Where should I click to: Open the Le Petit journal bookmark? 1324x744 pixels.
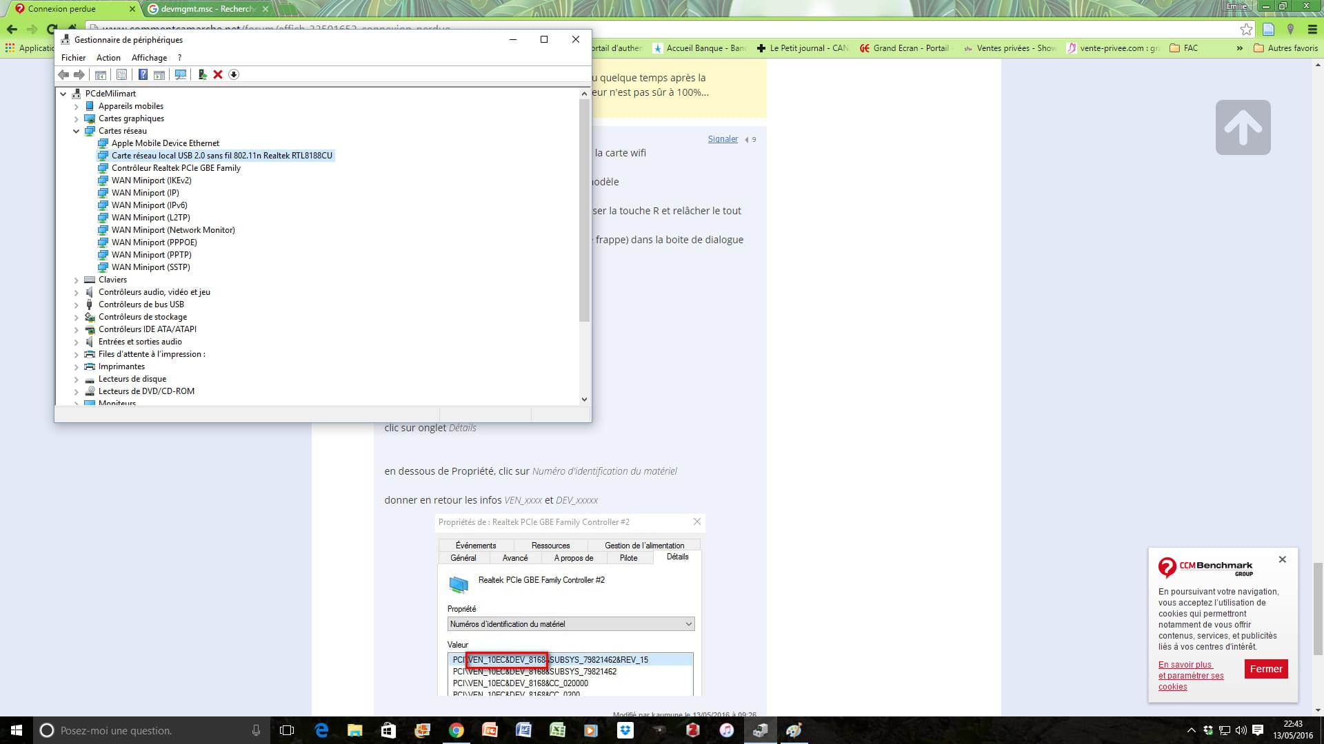click(x=802, y=48)
